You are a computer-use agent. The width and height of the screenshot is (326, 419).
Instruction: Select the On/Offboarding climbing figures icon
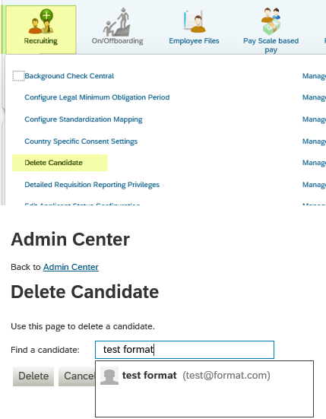tap(117, 22)
